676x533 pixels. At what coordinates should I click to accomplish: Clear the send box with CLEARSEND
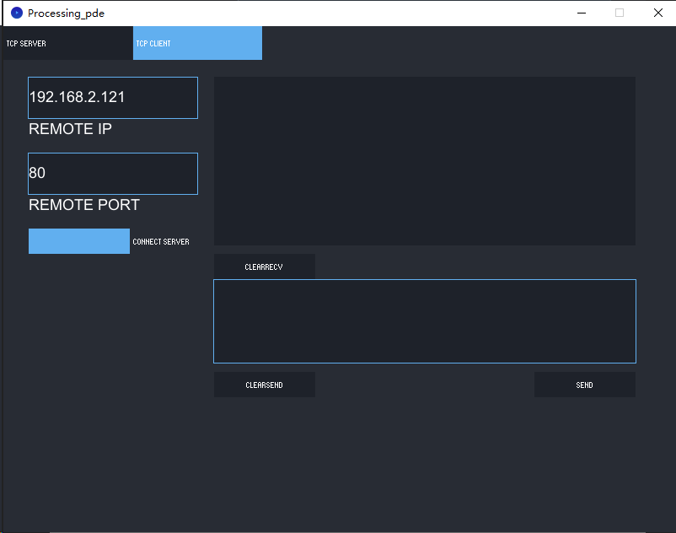(265, 385)
